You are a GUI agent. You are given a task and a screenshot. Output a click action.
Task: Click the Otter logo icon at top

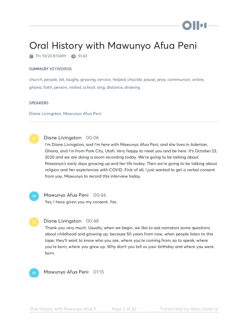[195, 26]
